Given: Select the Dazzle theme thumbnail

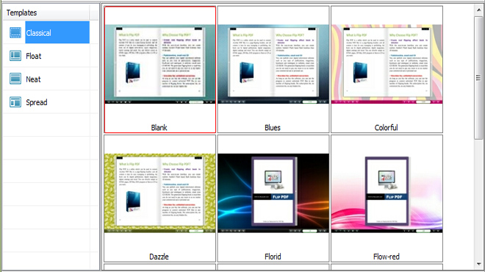Looking at the screenshot, I should (x=160, y=198).
